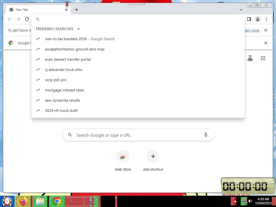Viewport: 276px width, 207px height.
Task: Choose suggestion evan stewart transfer portal
Action: 138,59
